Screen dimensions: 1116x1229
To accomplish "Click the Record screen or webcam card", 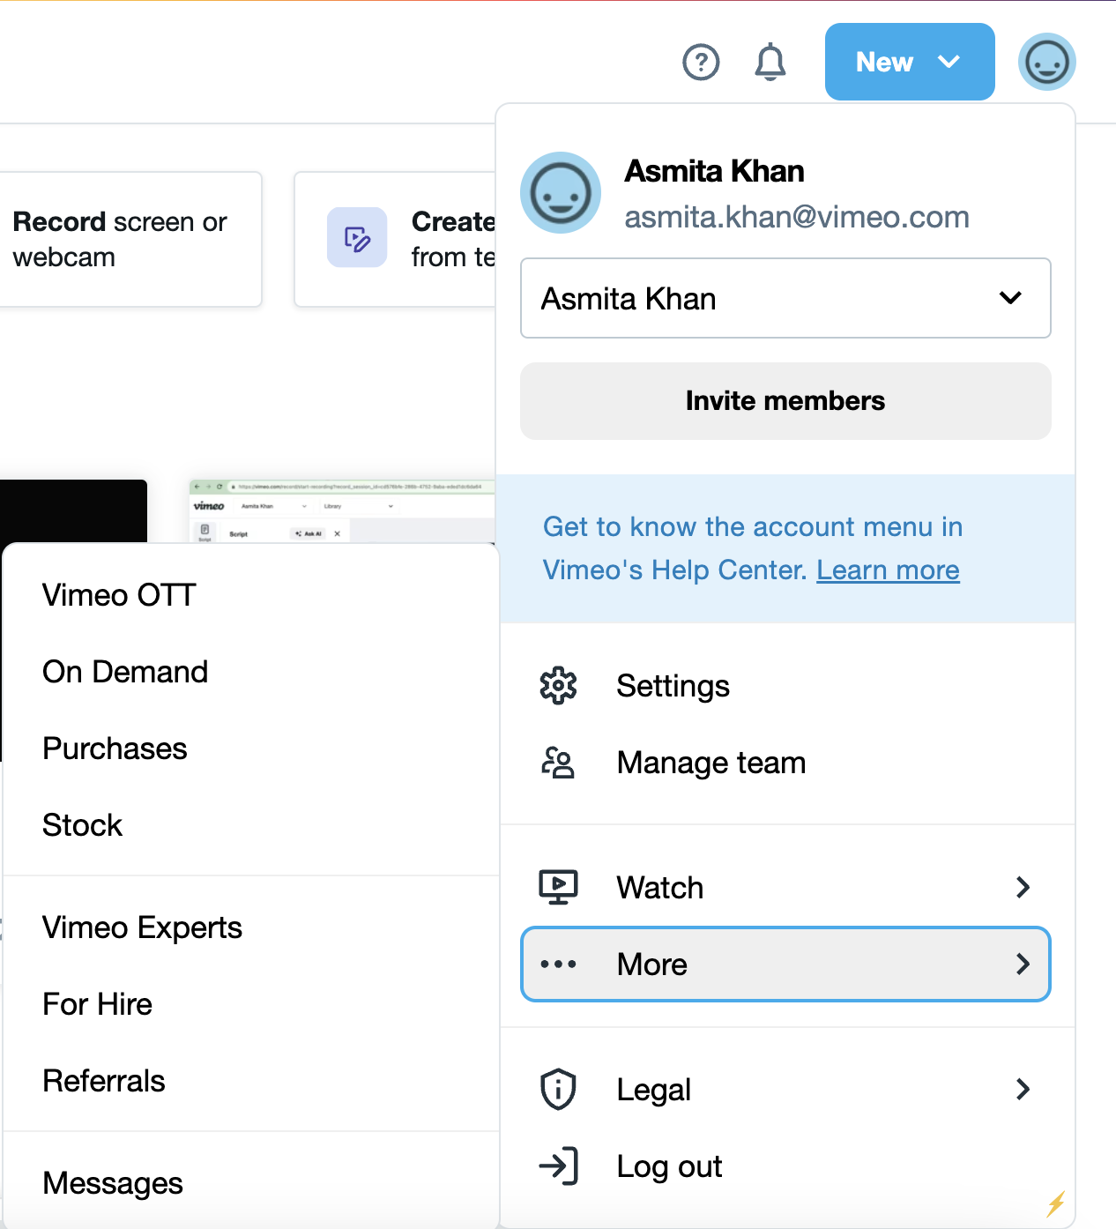I will coord(130,239).
